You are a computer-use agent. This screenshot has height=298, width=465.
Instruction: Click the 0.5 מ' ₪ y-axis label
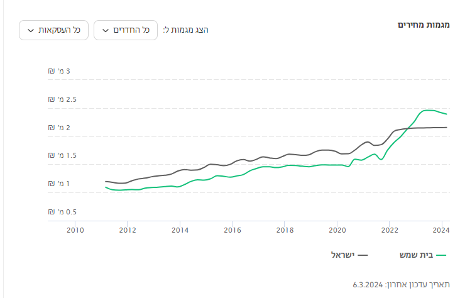pyautogui.click(x=59, y=212)
